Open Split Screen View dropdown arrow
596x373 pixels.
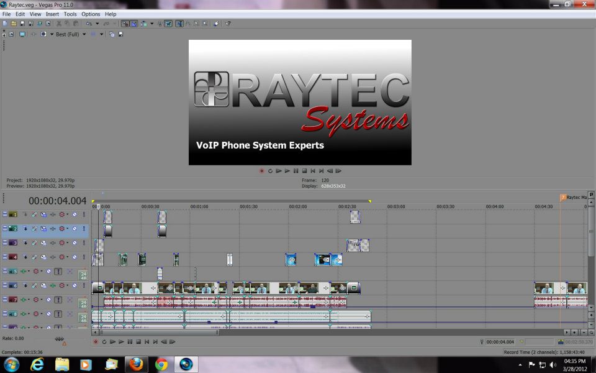tap(52, 34)
